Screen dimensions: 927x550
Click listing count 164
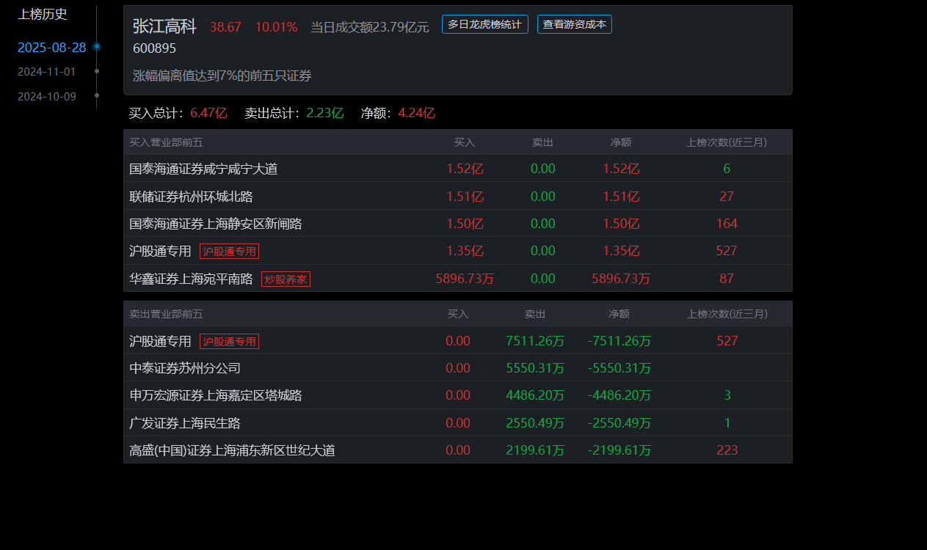727,224
